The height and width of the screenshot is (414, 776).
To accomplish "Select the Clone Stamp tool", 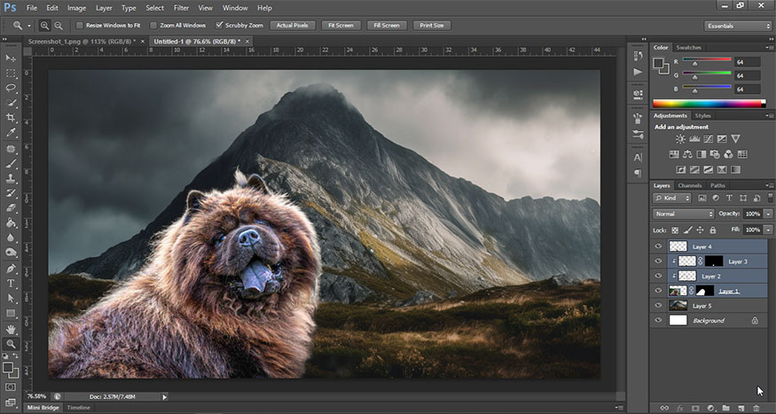I will tap(11, 178).
